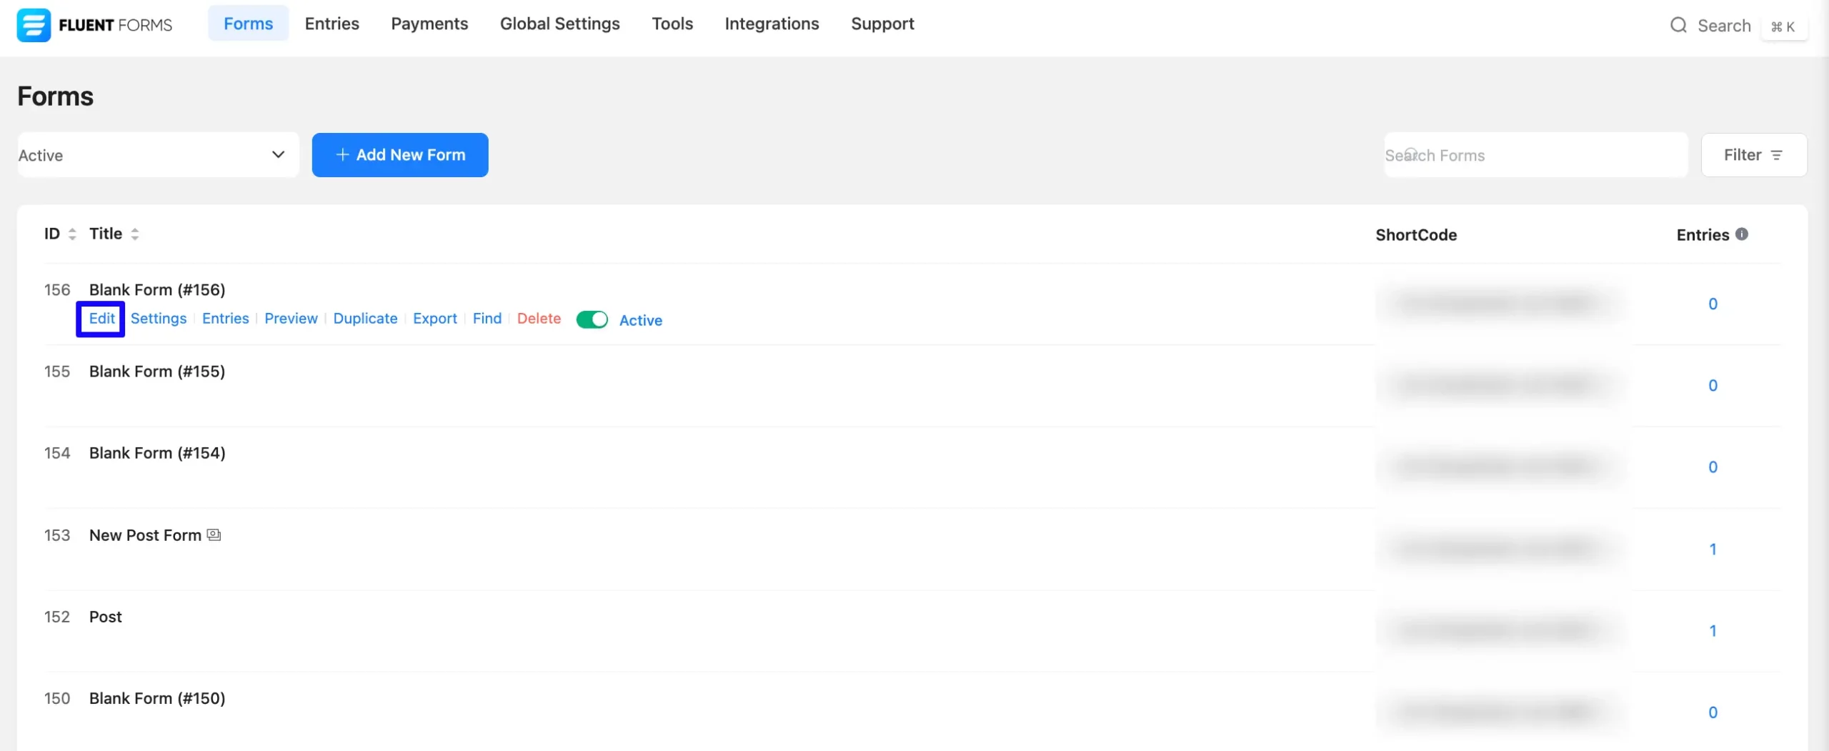Click the Search Forms input field
Viewport: 1829px width, 751px height.
tap(1535, 155)
